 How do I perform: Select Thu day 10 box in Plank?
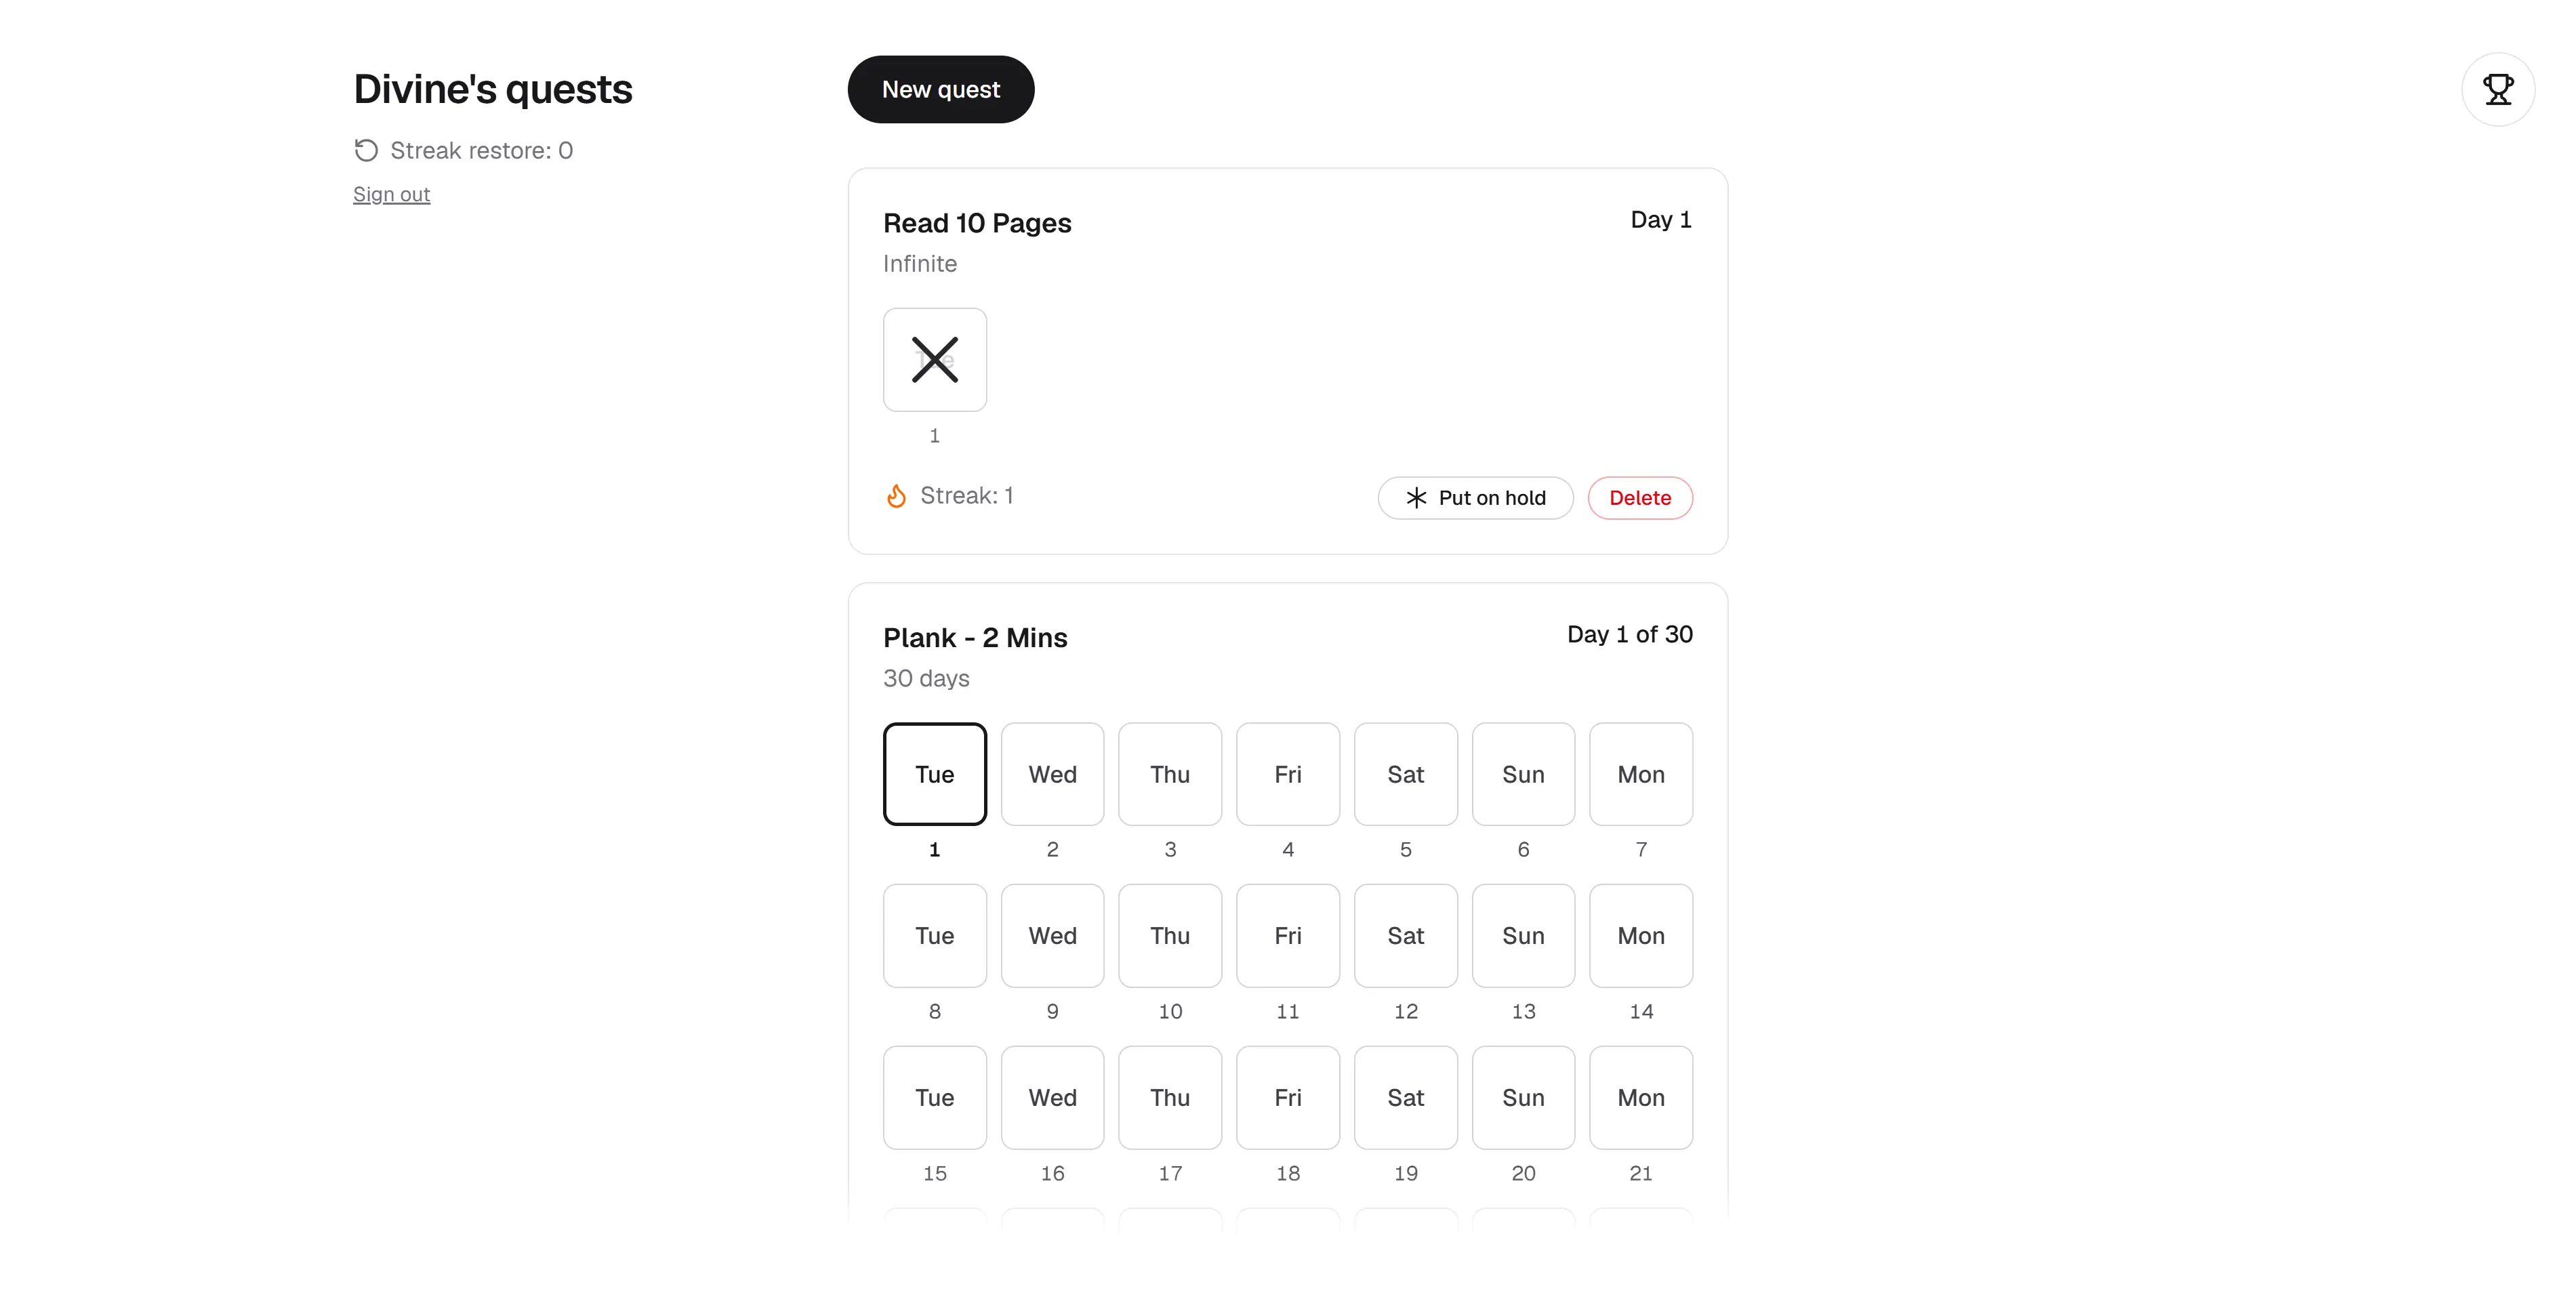(x=1170, y=936)
